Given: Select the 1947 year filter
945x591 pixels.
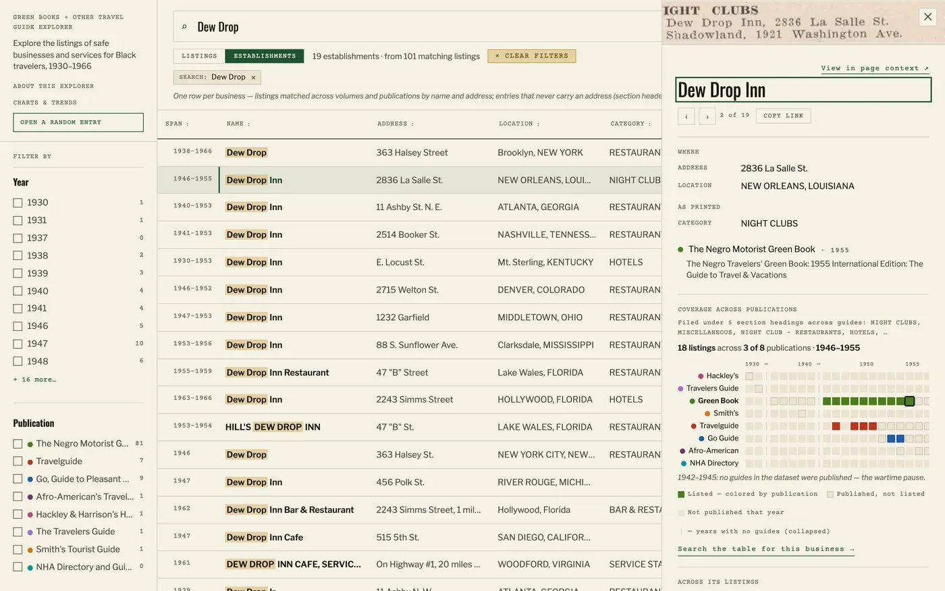Looking at the screenshot, I should [18, 344].
